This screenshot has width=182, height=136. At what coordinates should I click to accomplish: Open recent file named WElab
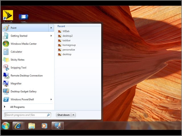pos(66,31)
